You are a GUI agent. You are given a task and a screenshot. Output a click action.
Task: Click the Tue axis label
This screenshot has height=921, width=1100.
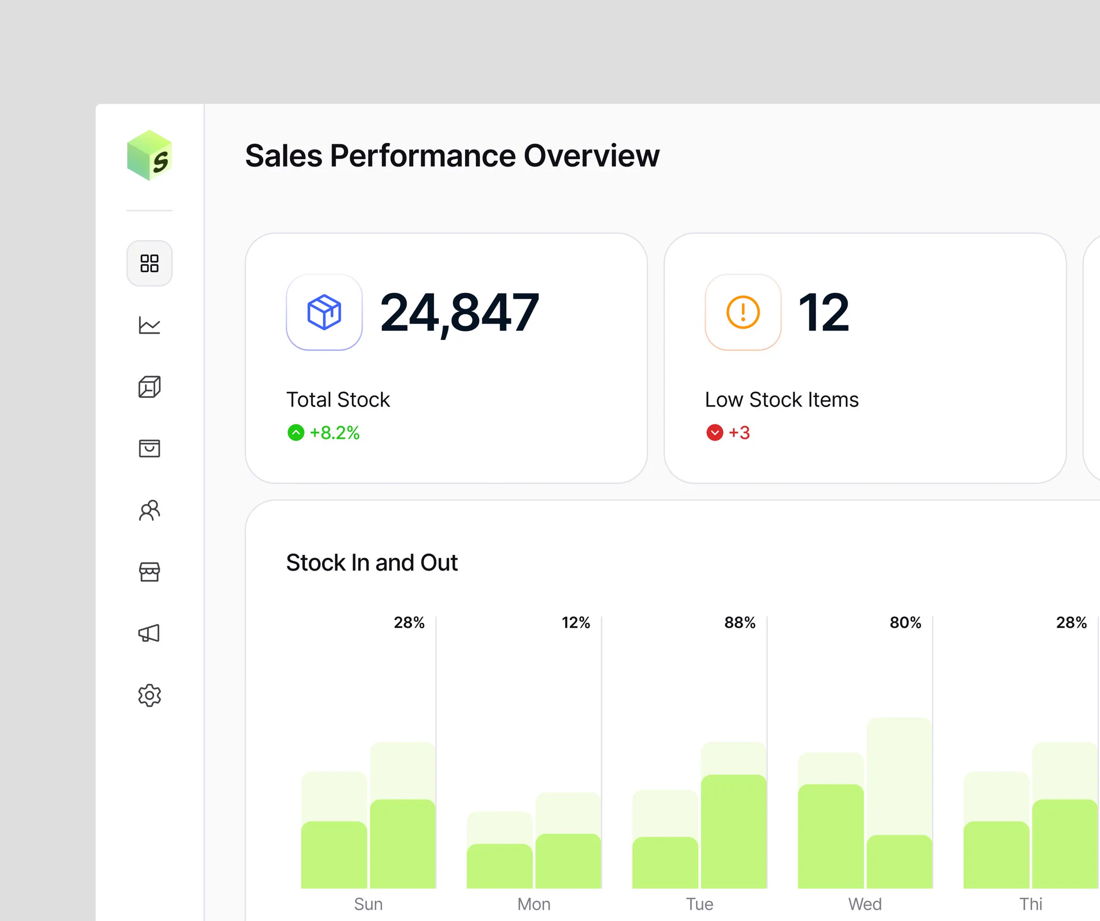point(699,904)
